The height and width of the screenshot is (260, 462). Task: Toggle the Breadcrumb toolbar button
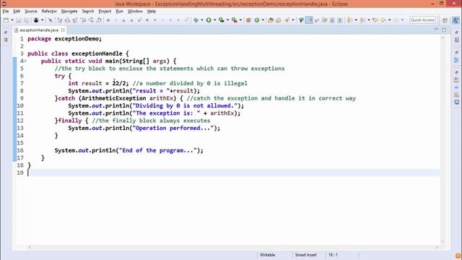pos(301,20)
